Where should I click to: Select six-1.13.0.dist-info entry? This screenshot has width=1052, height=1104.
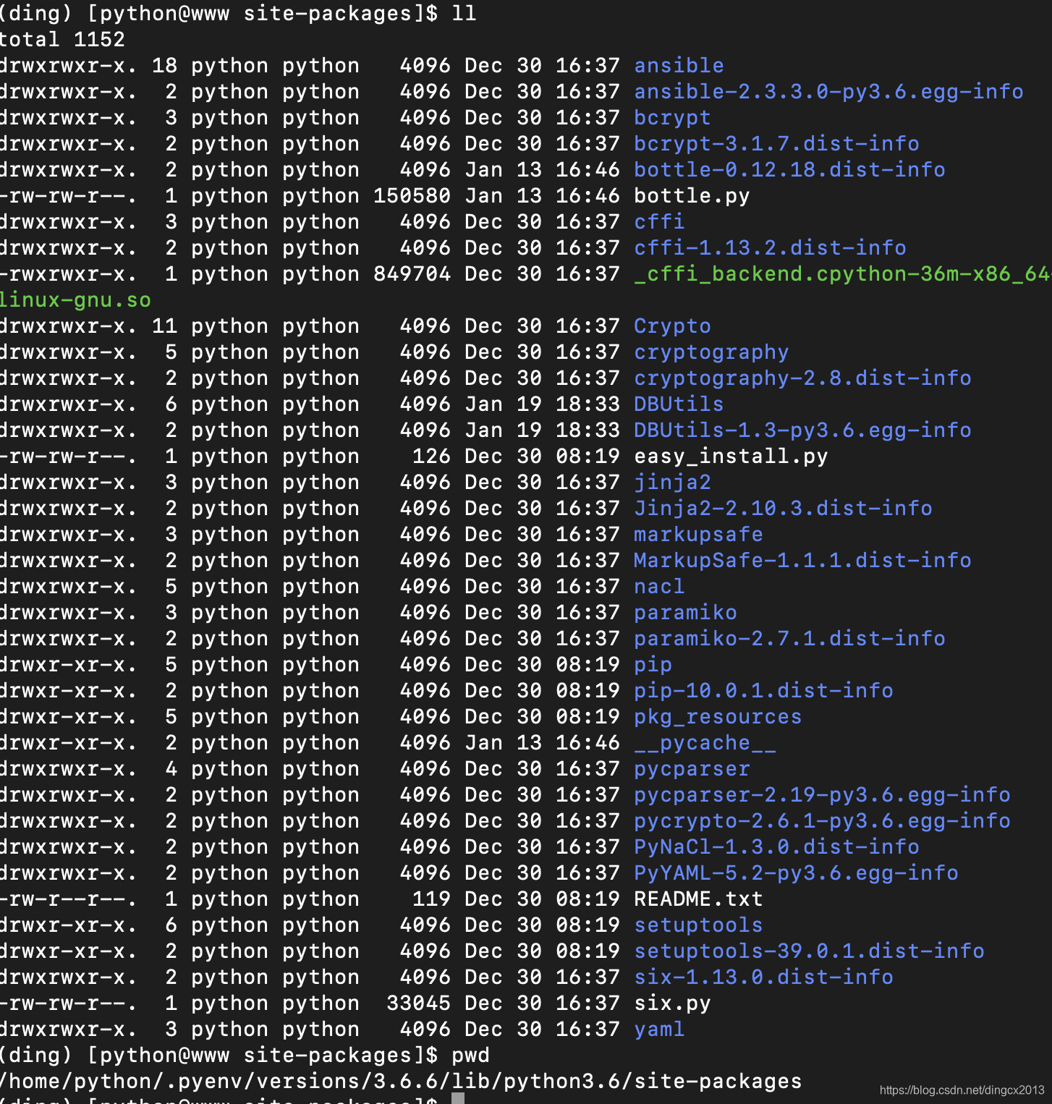763,977
